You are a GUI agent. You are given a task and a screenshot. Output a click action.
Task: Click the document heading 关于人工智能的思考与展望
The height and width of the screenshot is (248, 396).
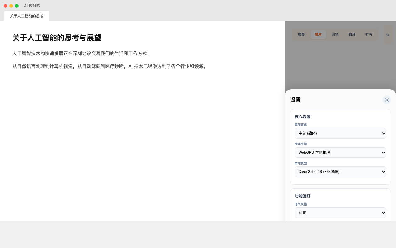tap(57, 38)
